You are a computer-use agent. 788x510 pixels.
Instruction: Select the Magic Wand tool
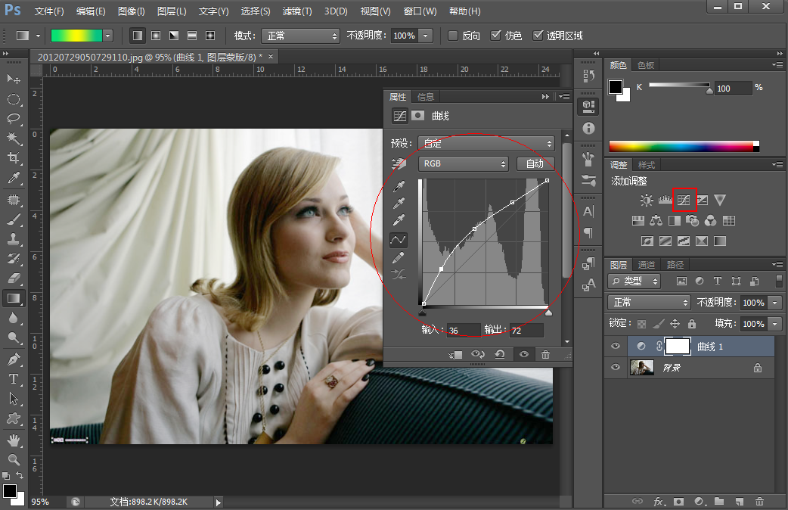point(14,138)
